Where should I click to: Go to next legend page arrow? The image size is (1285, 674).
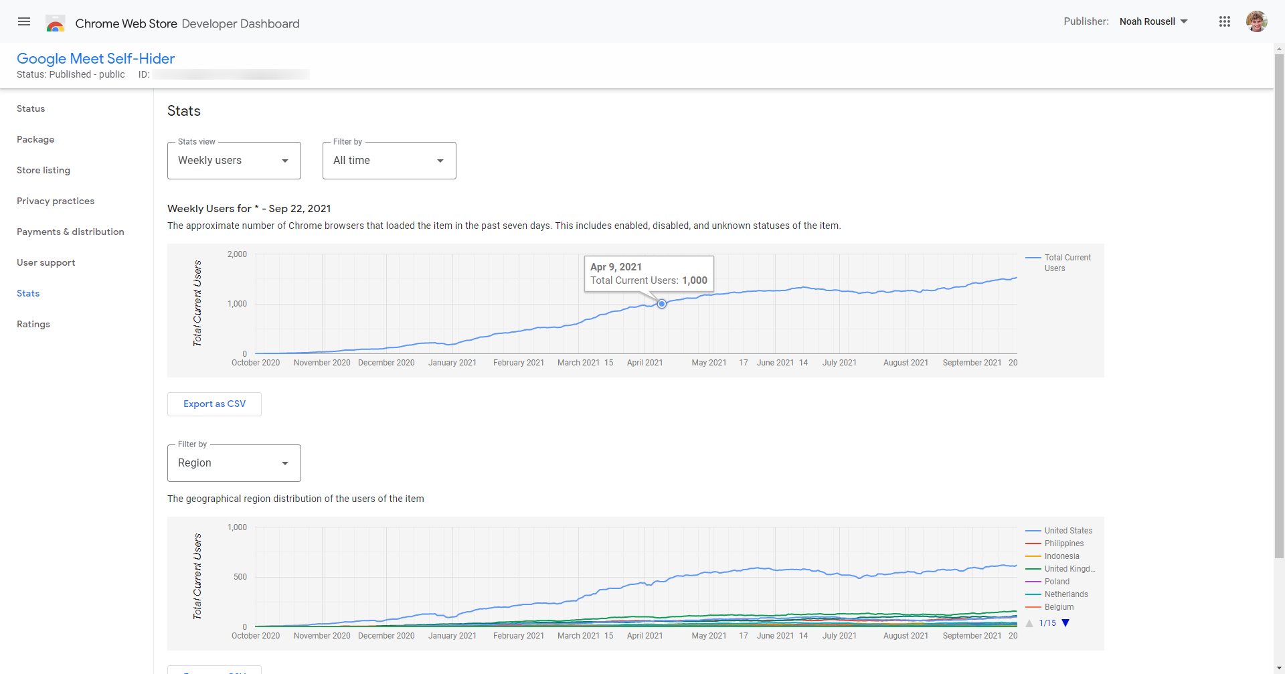(x=1065, y=623)
